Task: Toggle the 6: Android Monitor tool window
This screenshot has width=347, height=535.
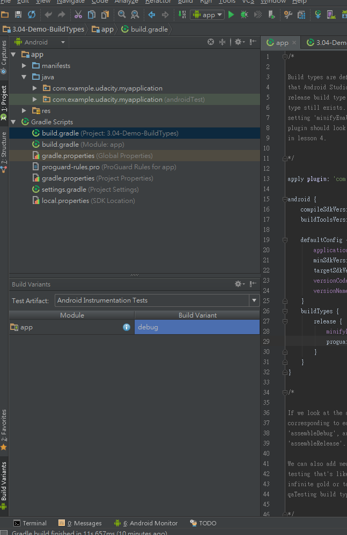Action: [146, 523]
